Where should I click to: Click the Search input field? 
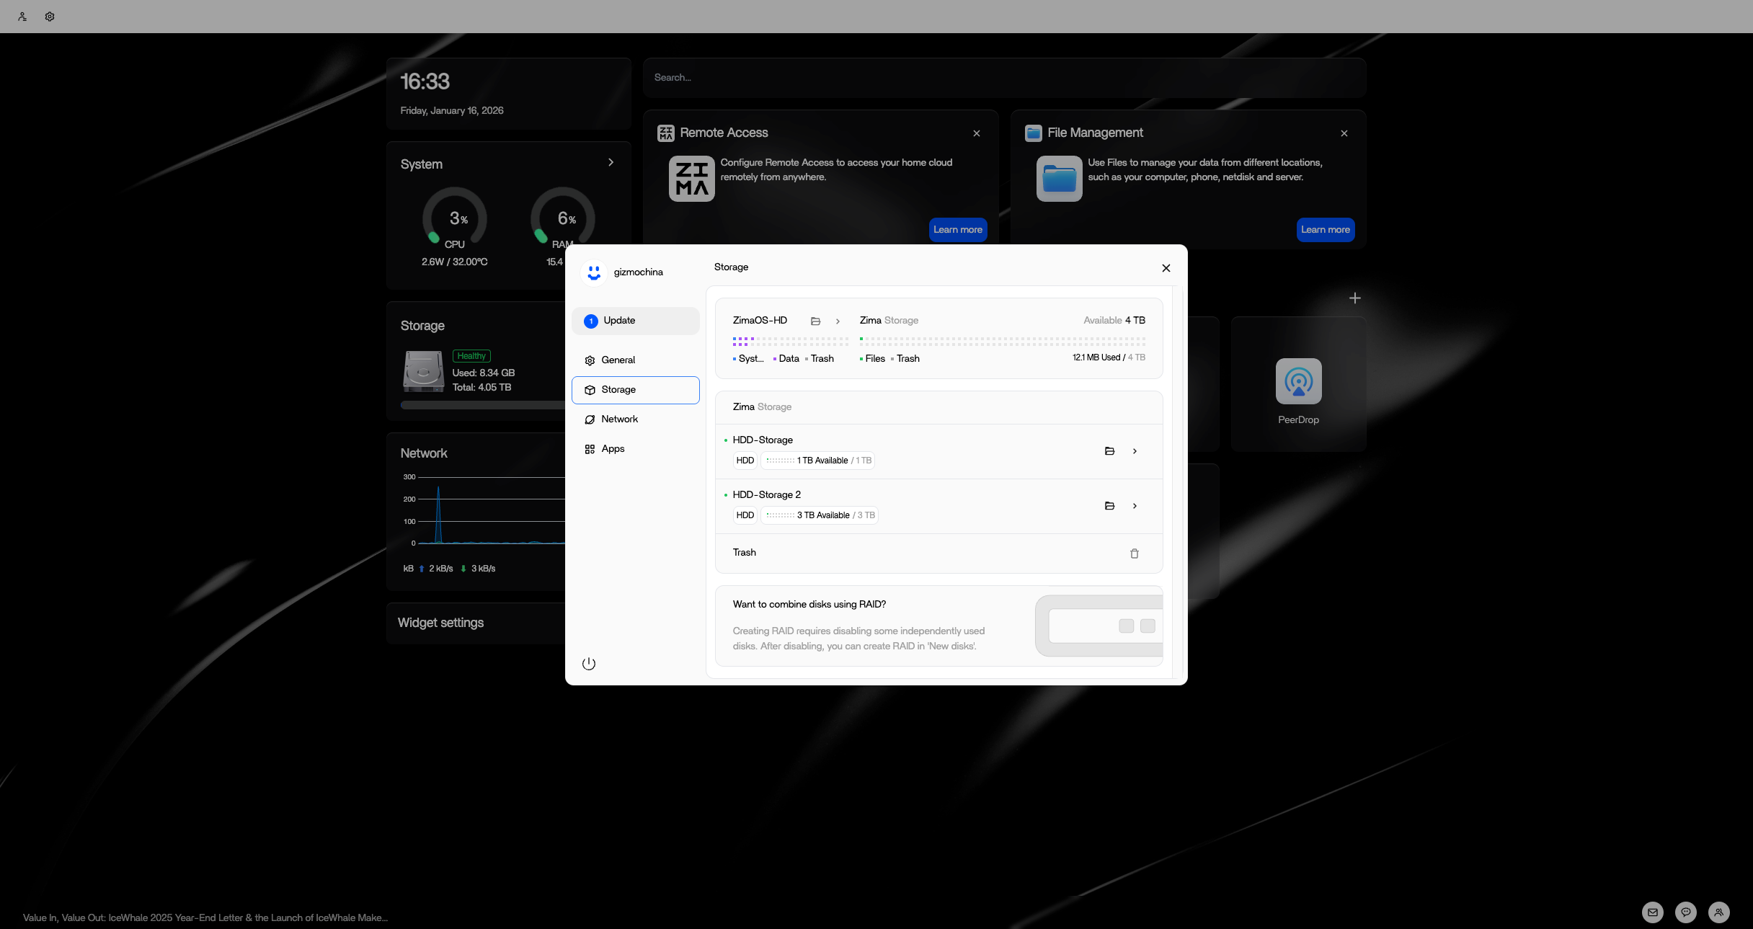[x=1003, y=78]
